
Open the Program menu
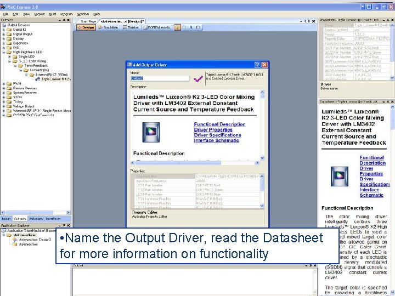point(66,14)
